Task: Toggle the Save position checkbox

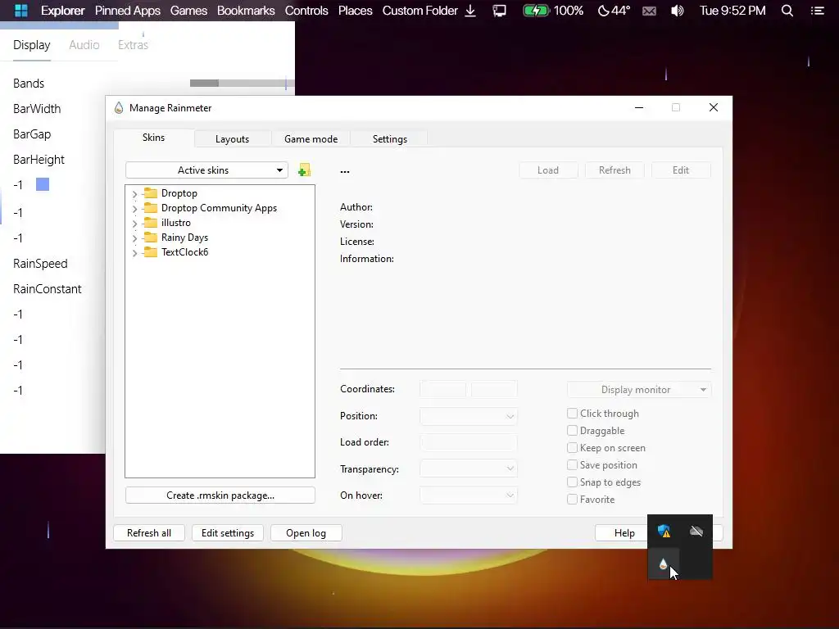Action: coord(572,465)
